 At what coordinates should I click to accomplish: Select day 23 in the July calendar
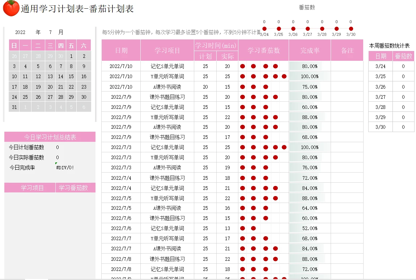(84, 87)
